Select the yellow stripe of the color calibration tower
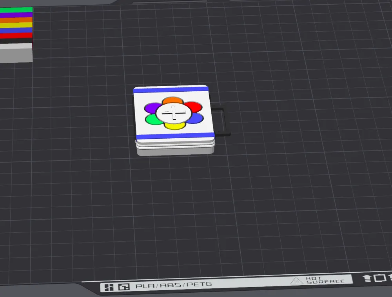This screenshot has width=392, height=297. [x=16, y=24]
